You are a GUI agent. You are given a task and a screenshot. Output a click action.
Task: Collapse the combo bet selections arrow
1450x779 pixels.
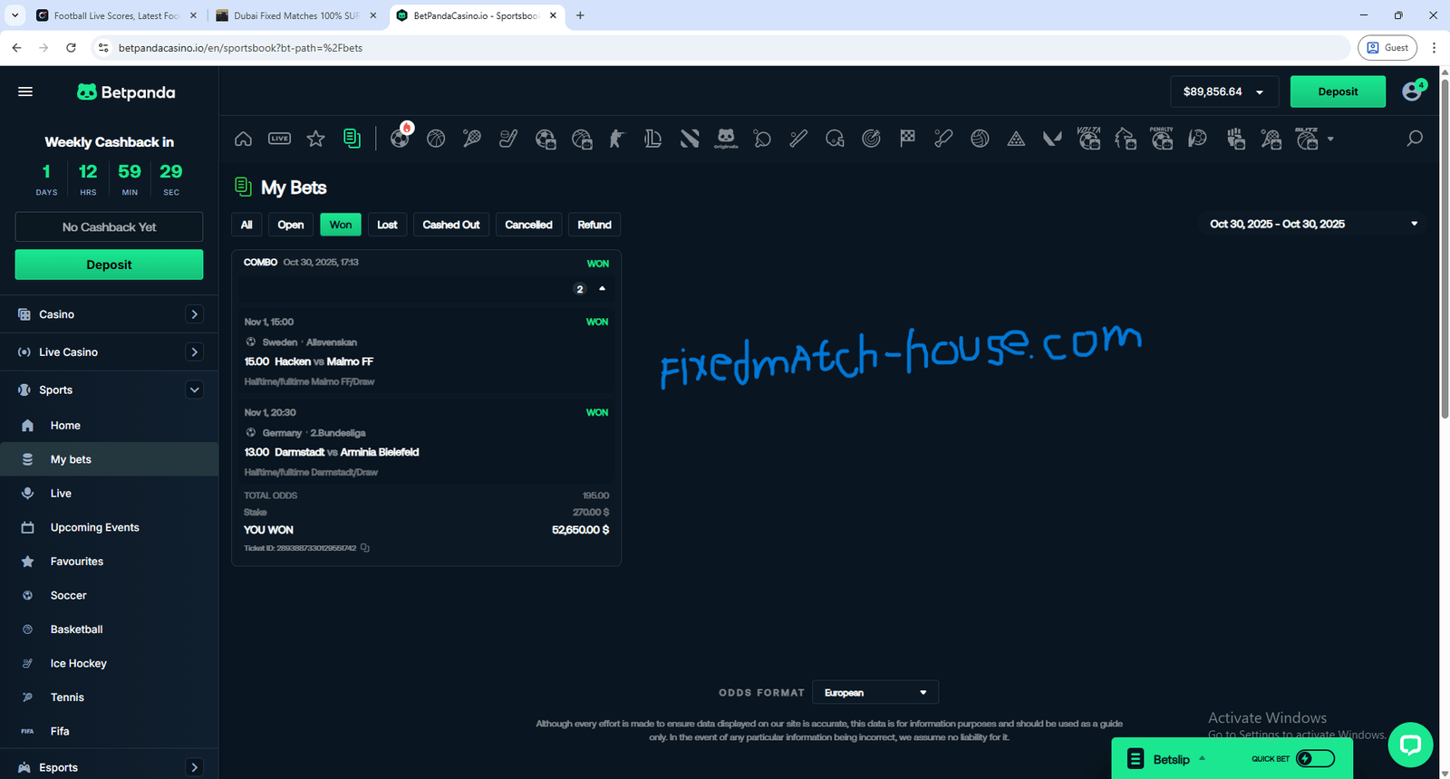602,289
